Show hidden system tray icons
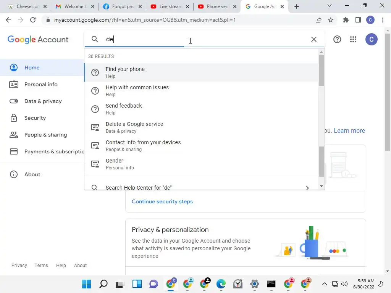This screenshot has width=391, height=293. point(325,284)
